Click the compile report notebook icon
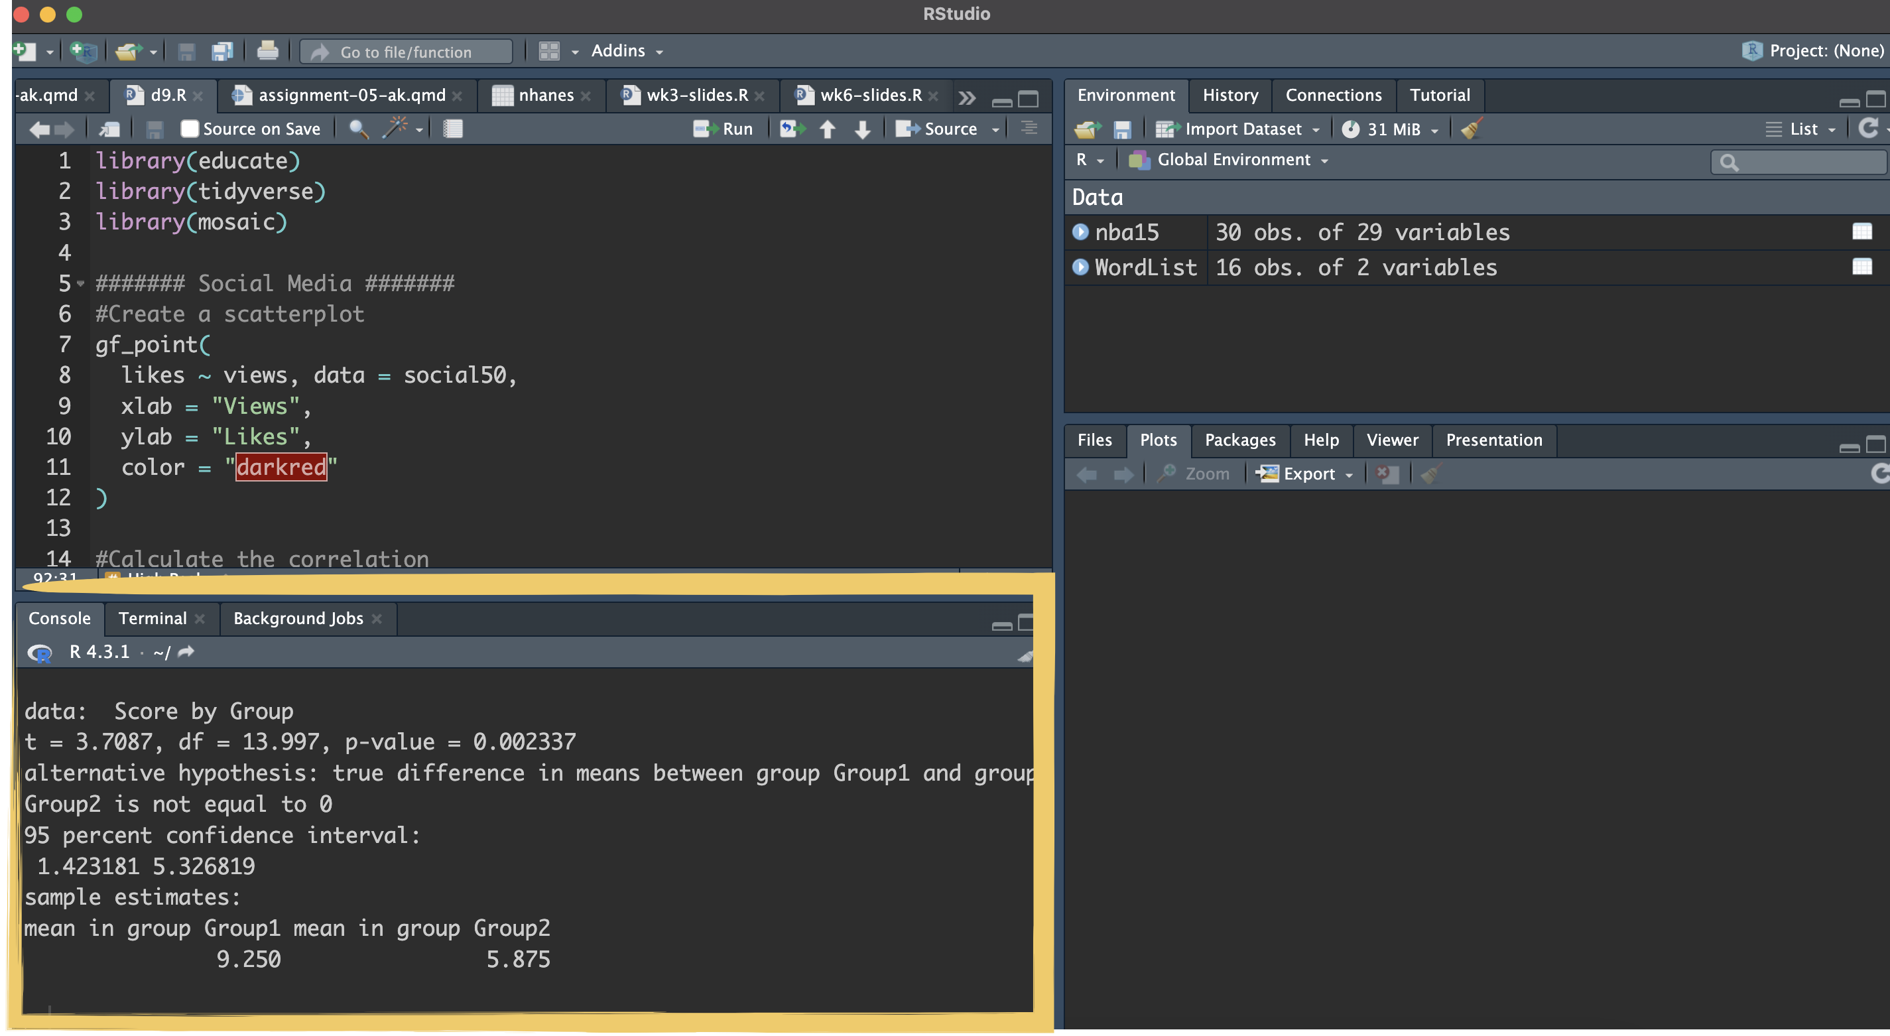Viewport: 1890px width, 1036px height. tap(453, 129)
